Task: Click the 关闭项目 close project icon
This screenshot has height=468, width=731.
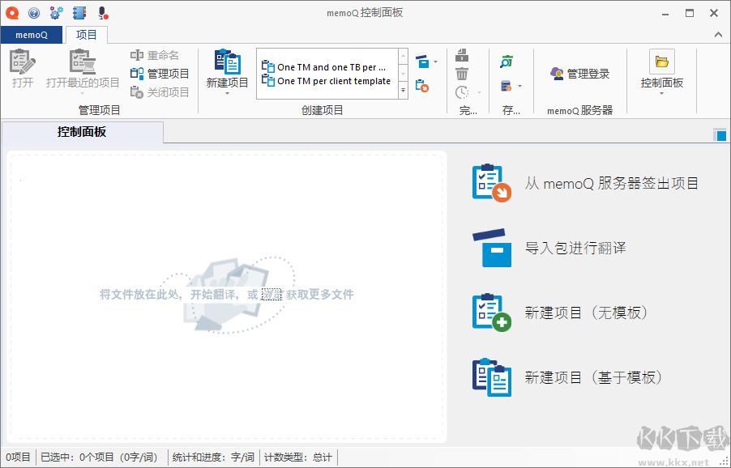Action: coord(137,92)
